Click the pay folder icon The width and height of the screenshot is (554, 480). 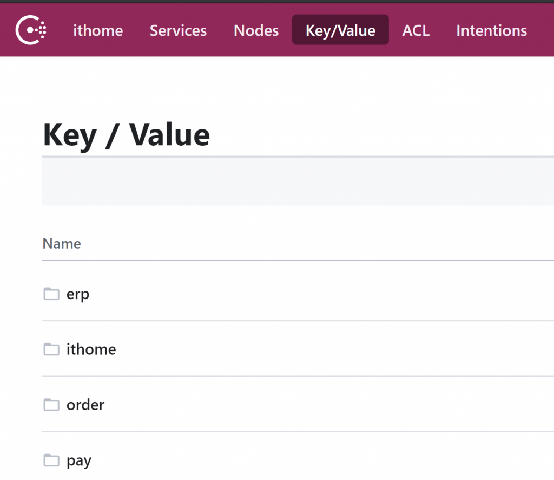click(x=51, y=460)
